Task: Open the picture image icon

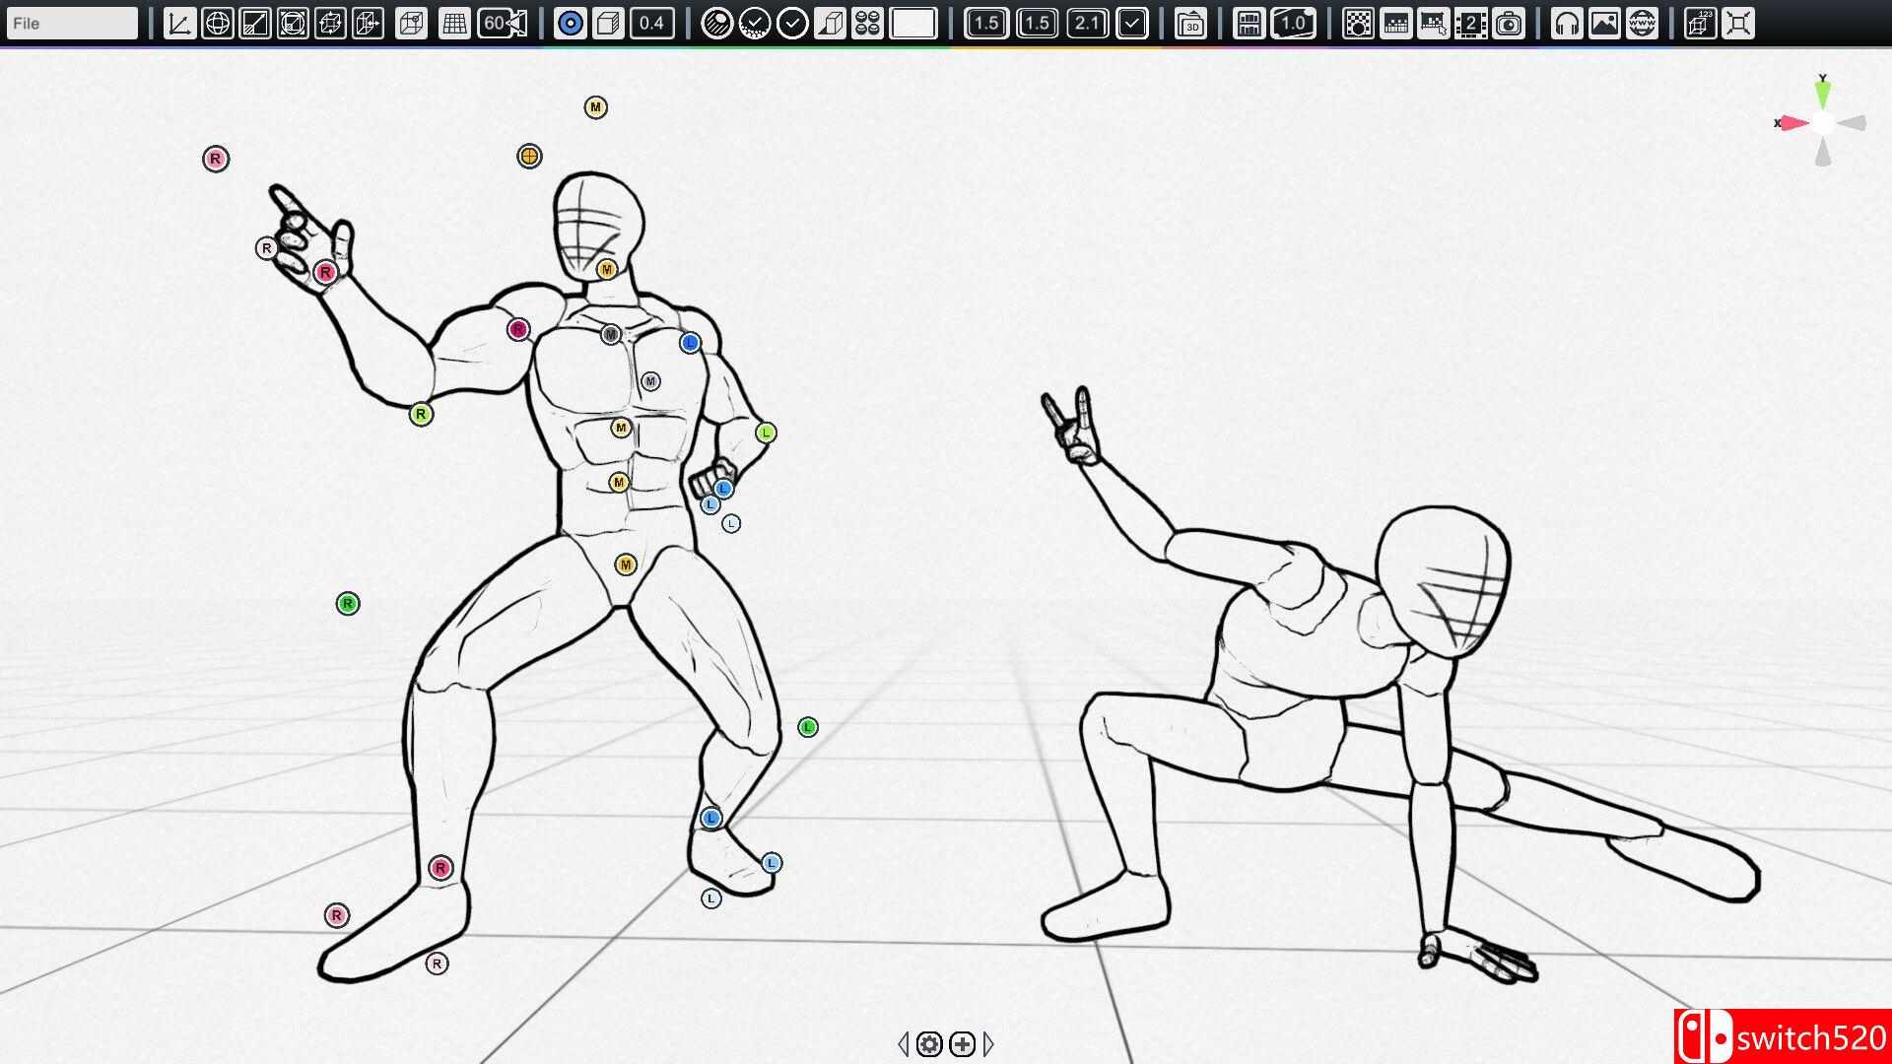Action: 1604,23
